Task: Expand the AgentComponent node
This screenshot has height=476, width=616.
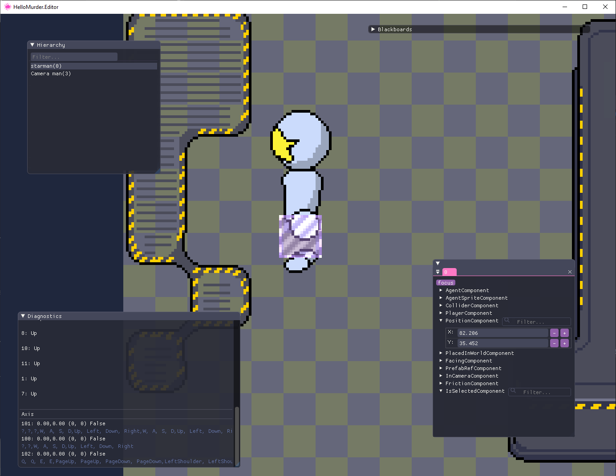Action: pos(441,290)
